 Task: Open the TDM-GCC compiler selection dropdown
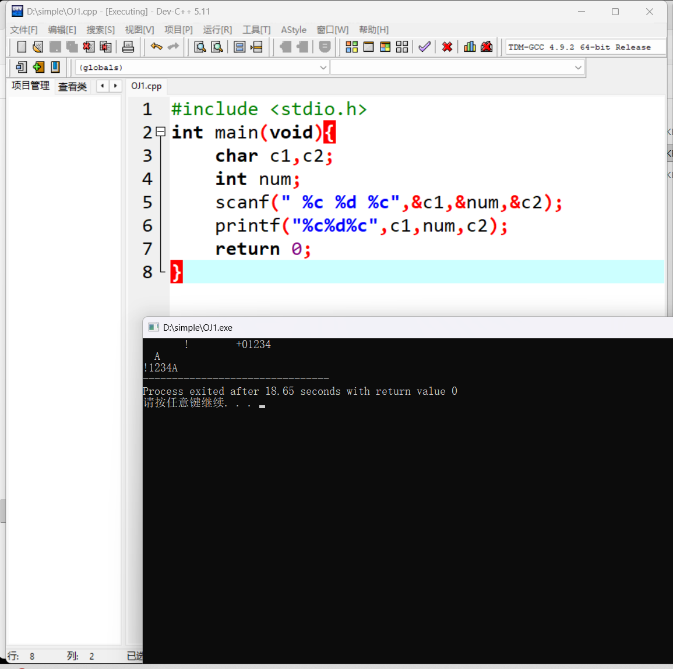(586, 47)
